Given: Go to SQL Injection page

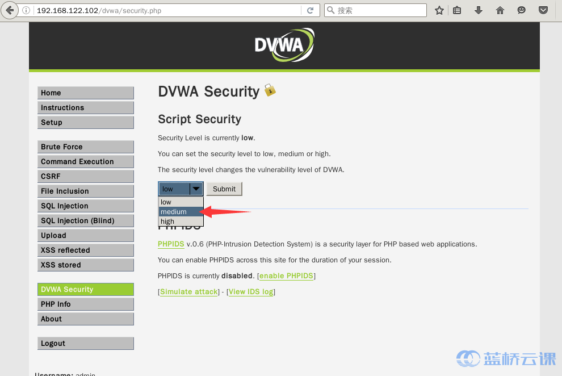Looking at the screenshot, I should pyautogui.click(x=86, y=206).
